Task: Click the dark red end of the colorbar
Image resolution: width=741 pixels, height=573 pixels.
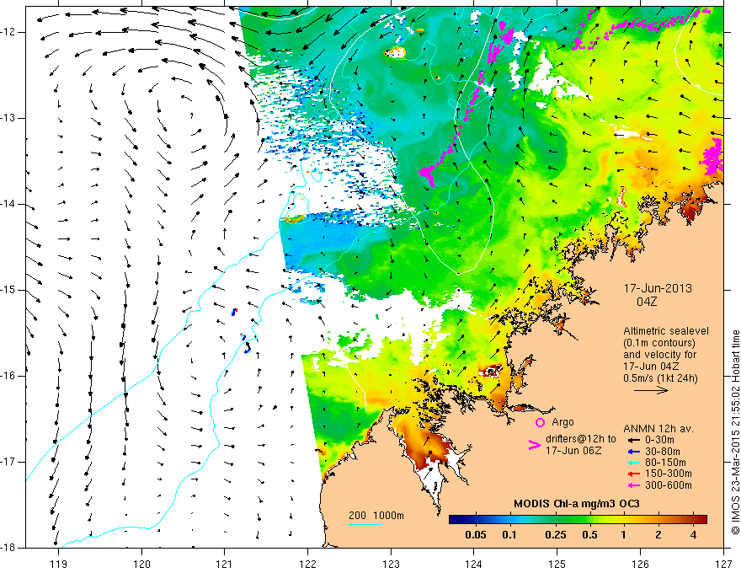Action: click(702, 520)
